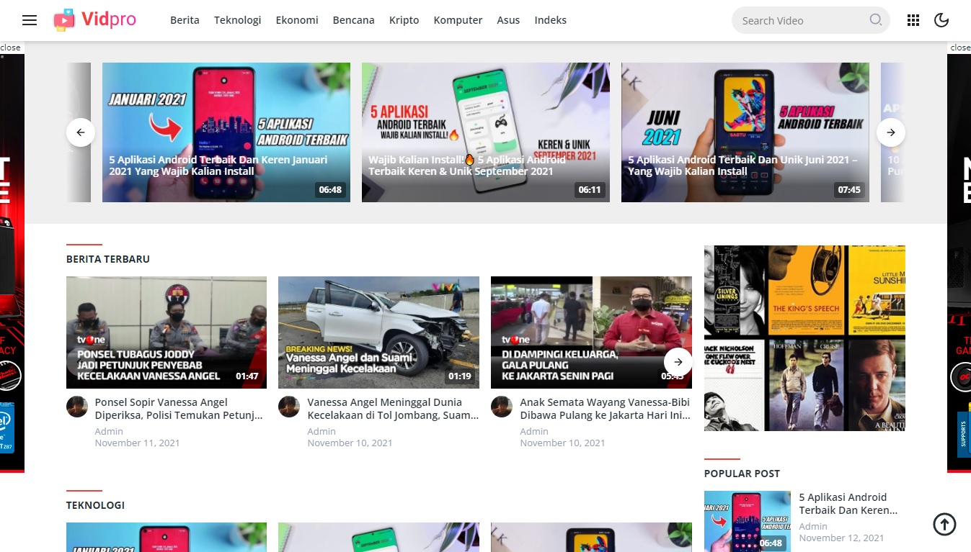
Task: Click the POPULAR POST heading
Action: pos(742,474)
